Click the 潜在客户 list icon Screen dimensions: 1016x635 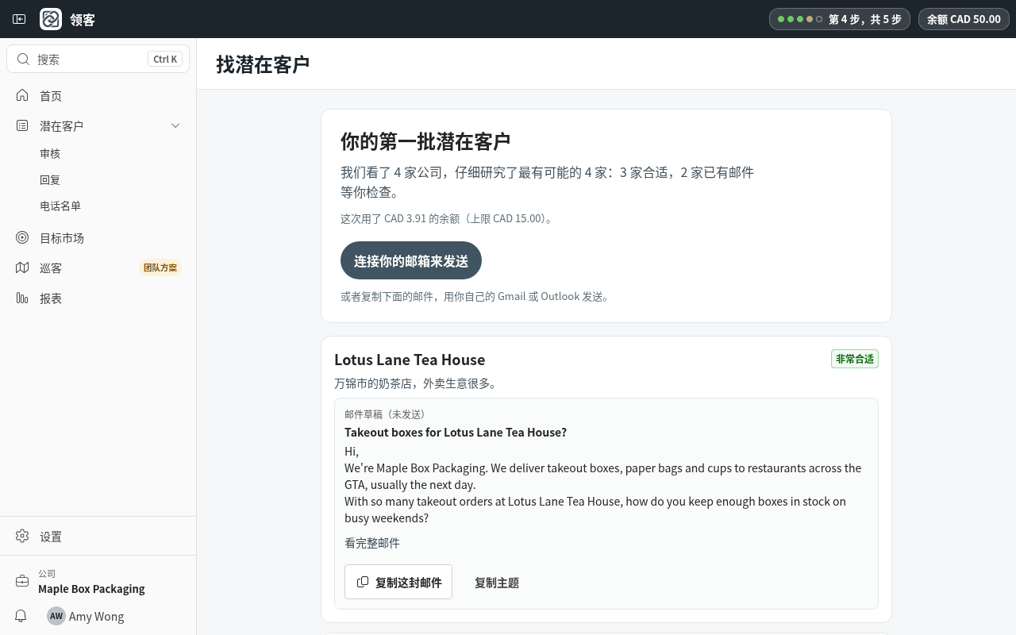tap(22, 125)
